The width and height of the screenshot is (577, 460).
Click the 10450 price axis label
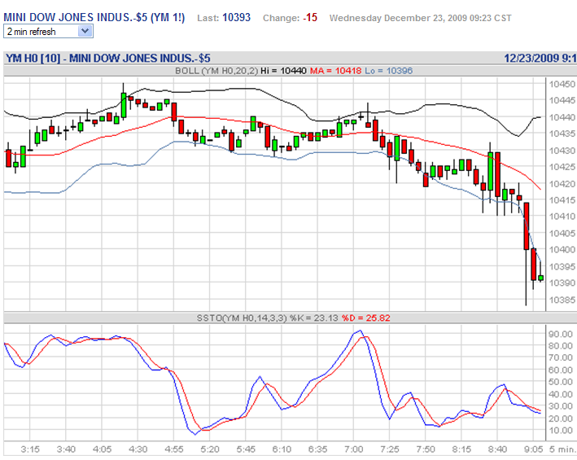[562, 85]
